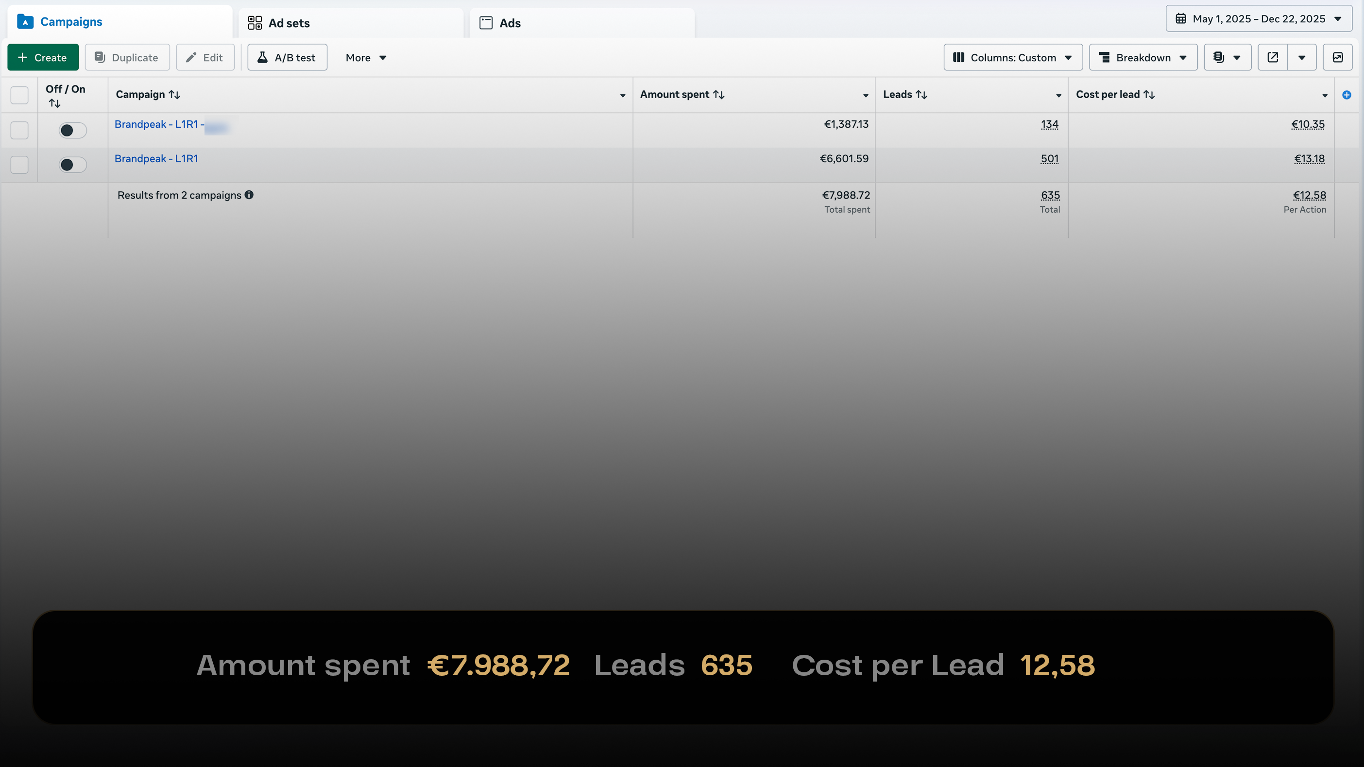Click the Cost per lead sort arrows
Image resolution: width=1364 pixels, height=767 pixels.
(x=1149, y=95)
